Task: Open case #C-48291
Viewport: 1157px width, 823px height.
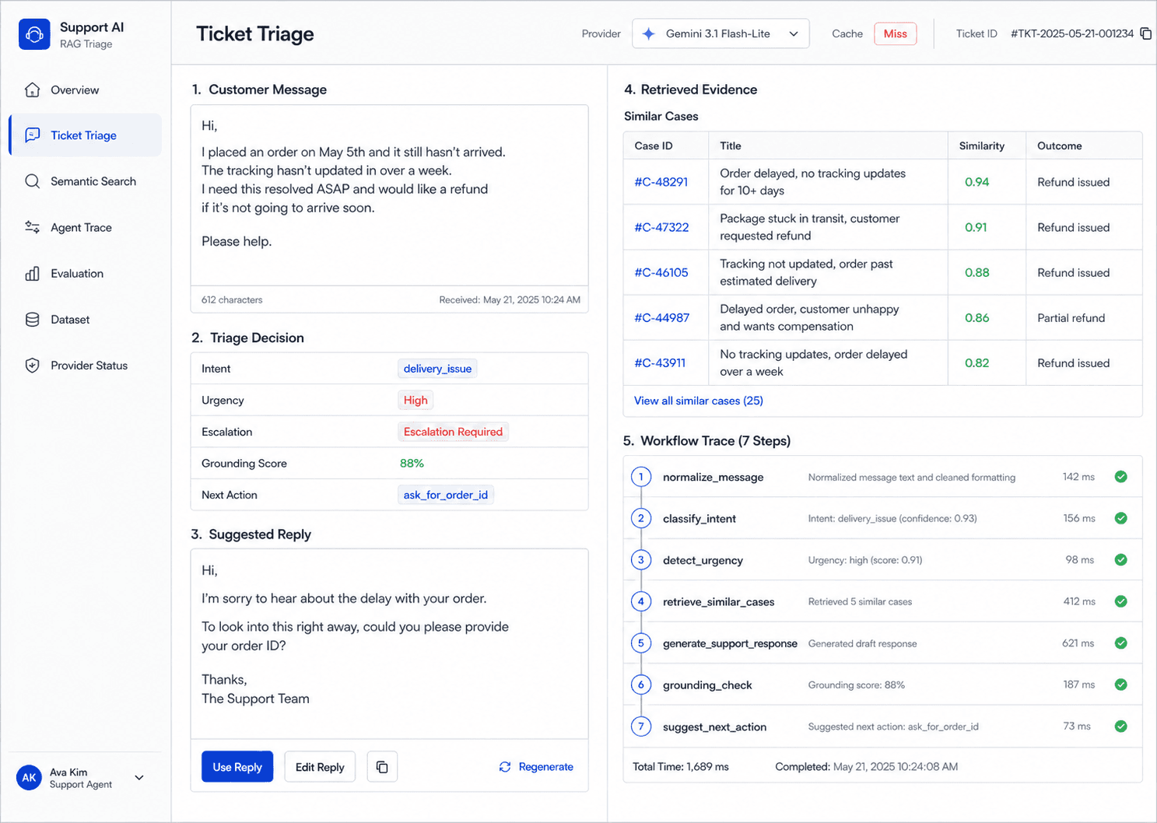Action: coord(661,182)
